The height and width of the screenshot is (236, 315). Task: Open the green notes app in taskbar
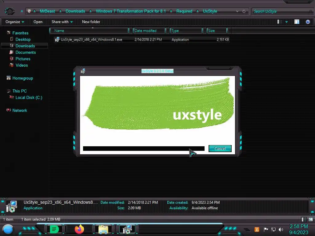coord(54,229)
